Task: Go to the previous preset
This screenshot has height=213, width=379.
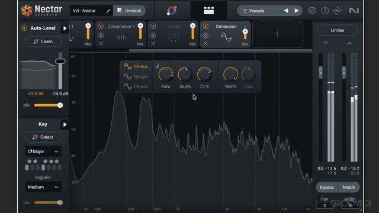Action: [x=286, y=11]
